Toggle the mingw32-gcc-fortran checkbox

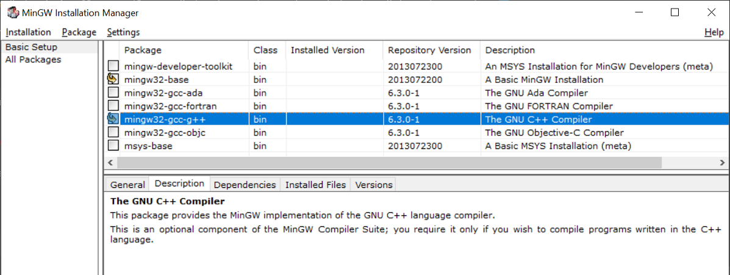tap(113, 105)
